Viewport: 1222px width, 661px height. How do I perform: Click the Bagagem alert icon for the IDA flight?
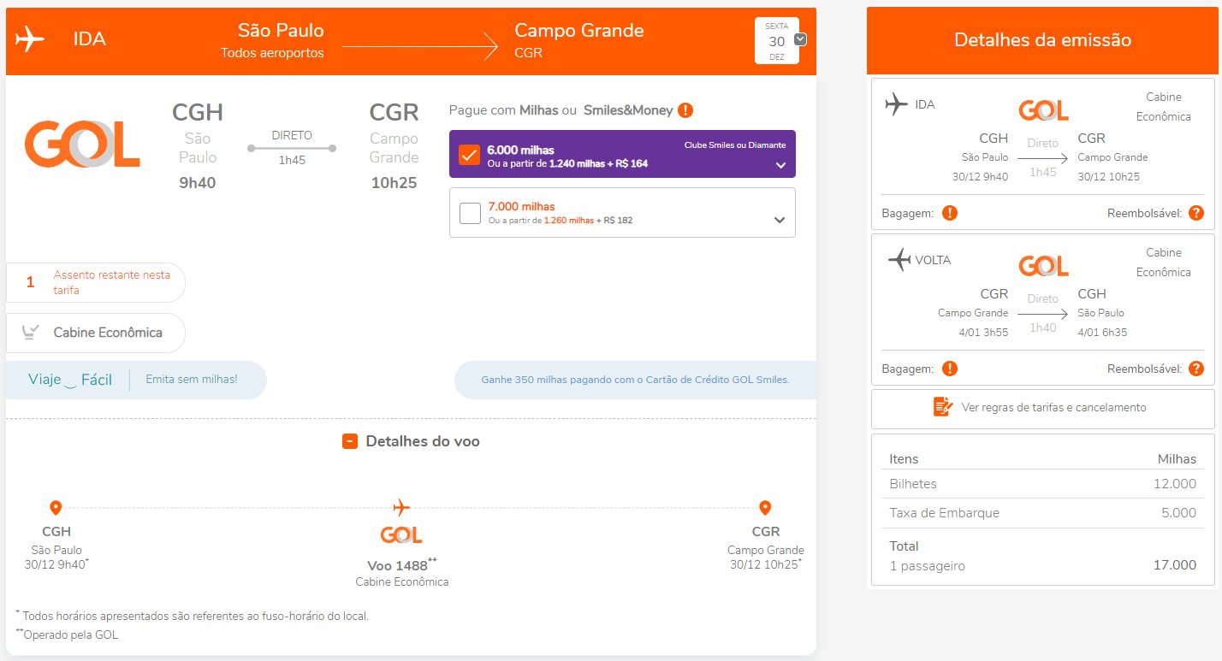[950, 213]
